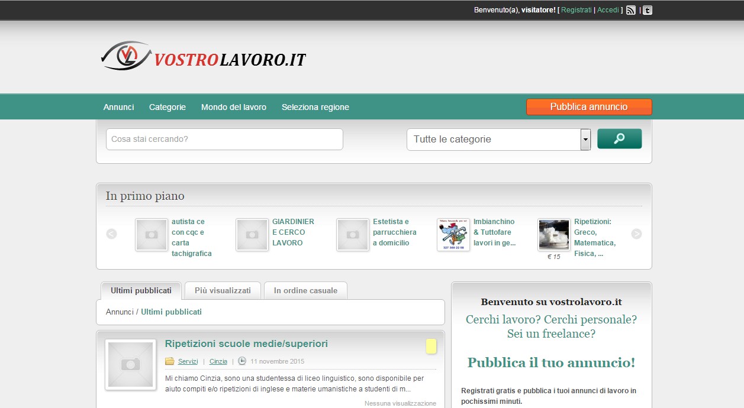Open autista ce con cqc featured ad
The height and width of the screenshot is (408, 744).
click(x=192, y=237)
